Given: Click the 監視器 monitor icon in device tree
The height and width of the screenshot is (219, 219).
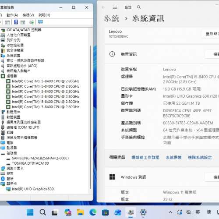Looking at the screenshot, I should [3, 148].
